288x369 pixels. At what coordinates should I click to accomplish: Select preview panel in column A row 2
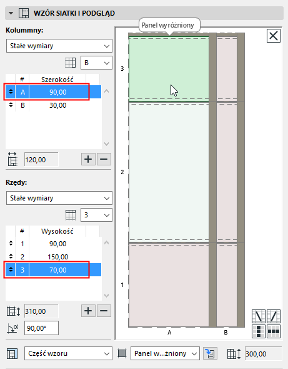pyautogui.click(x=169, y=172)
